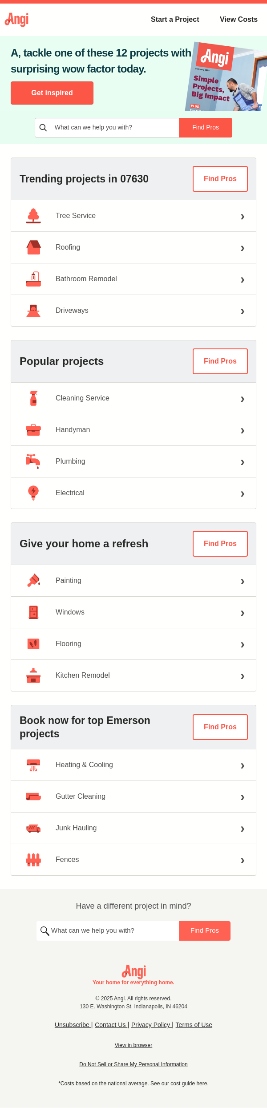The height and width of the screenshot is (1108, 267).
Task: Click the Cleaning Service spray bottle icon
Action: click(33, 398)
